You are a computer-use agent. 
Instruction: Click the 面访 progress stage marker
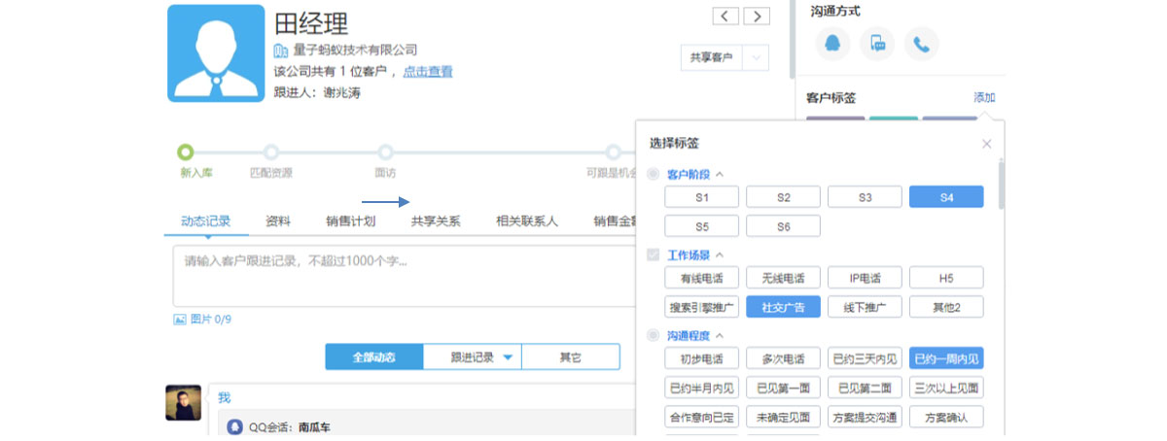385,152
